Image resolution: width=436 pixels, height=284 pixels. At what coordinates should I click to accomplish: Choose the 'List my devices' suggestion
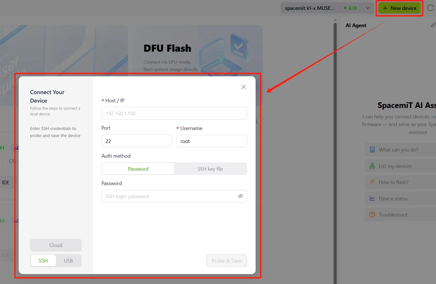point(400,166)
